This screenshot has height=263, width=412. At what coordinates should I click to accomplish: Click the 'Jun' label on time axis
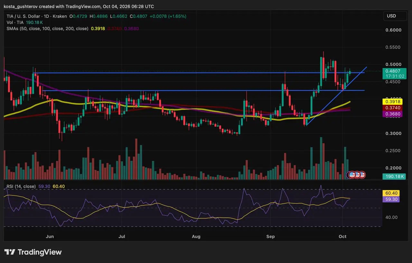point(50,236)
